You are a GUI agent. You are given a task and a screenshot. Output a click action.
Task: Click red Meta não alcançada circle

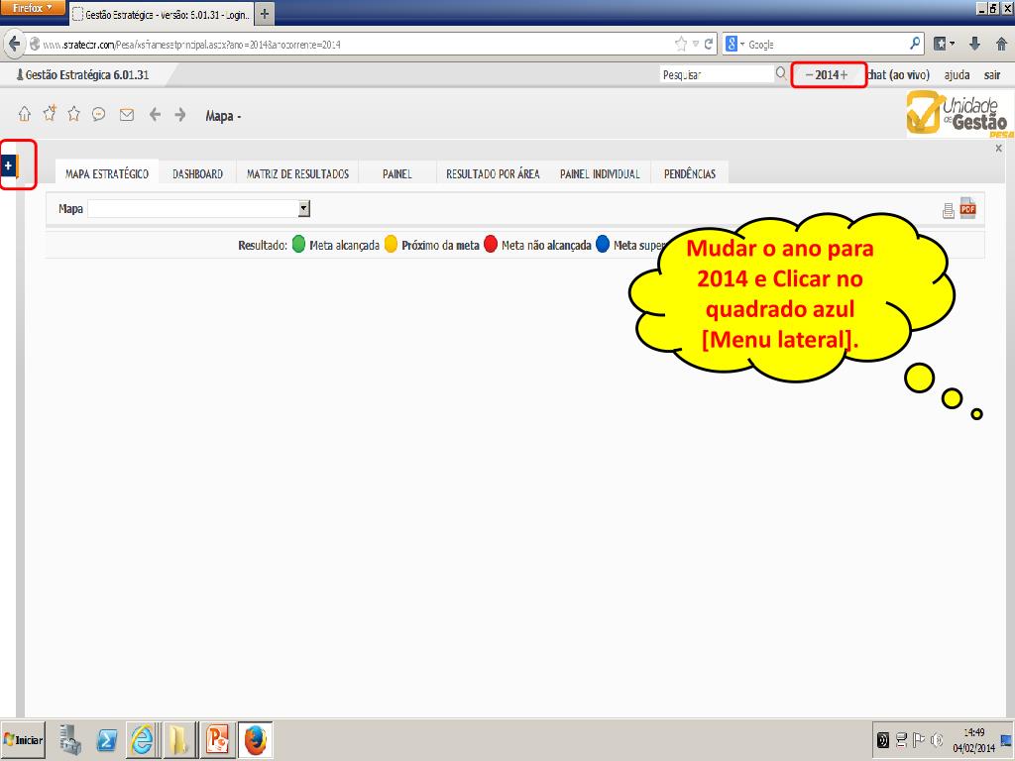coord(491,244)
